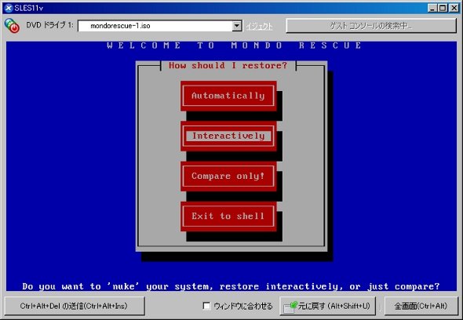Click the mondorescue-1.iso combo box field
463x320 pixels.
[x=160, y=26]
